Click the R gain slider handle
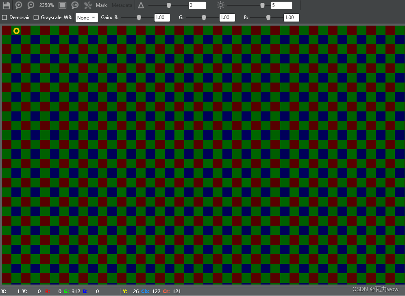 click(139, 17)
